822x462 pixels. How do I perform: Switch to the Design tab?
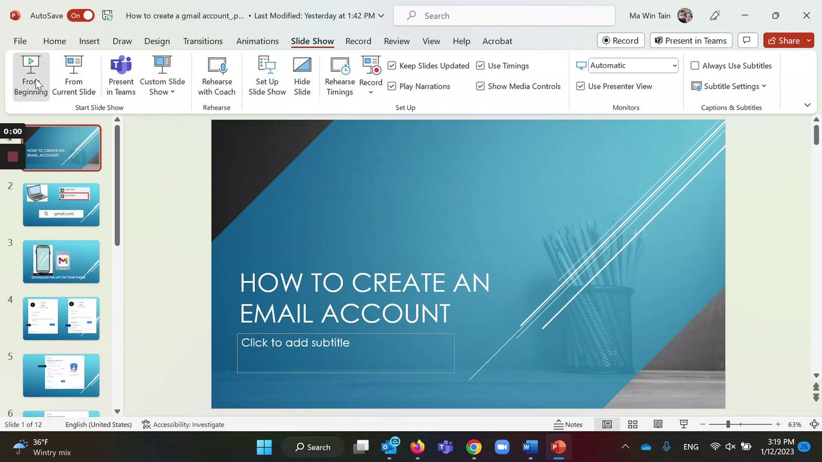pyautogui.click(x=157, y=41)
